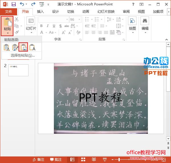Toggle Normal view button in status bar

click(72, 159)
